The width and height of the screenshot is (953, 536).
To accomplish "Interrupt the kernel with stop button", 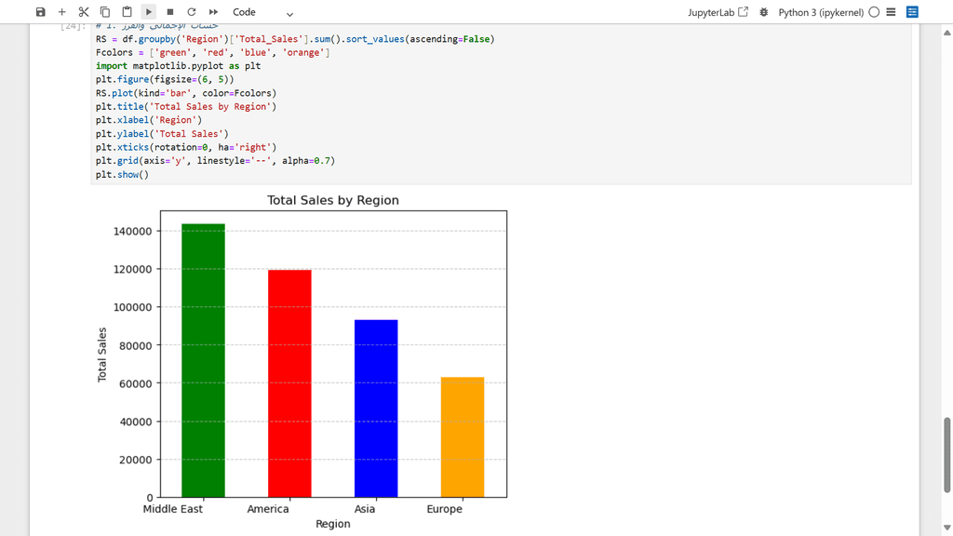I will (x=170, y=12).
